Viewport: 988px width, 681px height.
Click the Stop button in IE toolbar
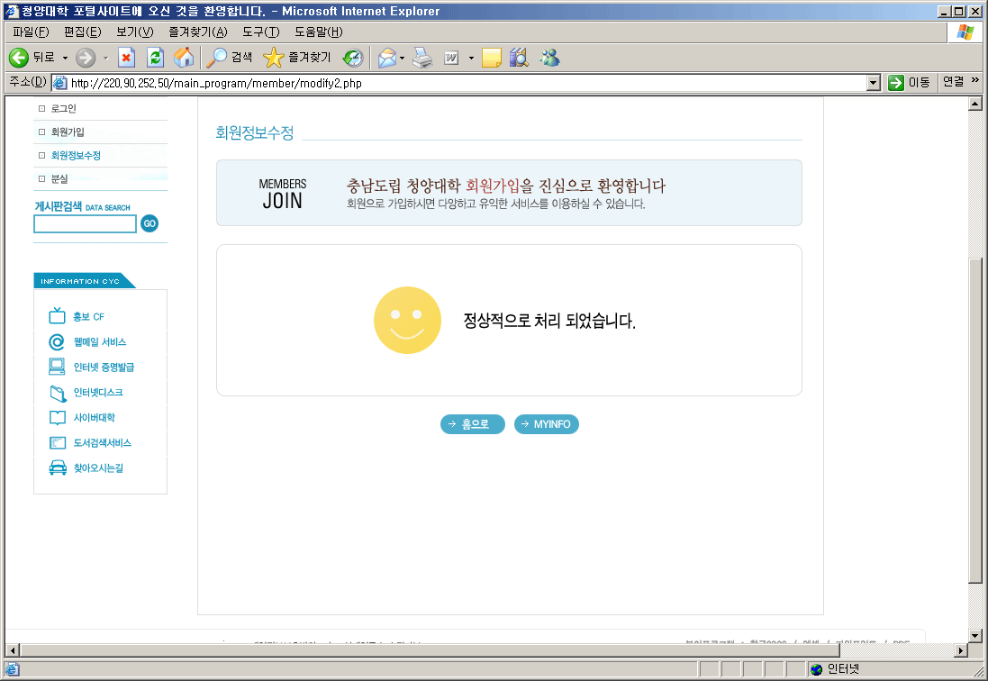coord(126,58)
